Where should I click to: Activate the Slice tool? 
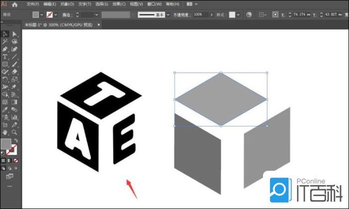(x=14, y=125)
